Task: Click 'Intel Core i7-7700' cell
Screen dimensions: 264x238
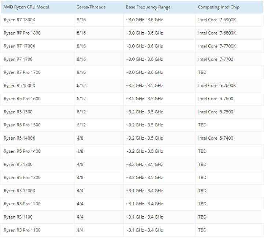Action: tap(229, 59)
